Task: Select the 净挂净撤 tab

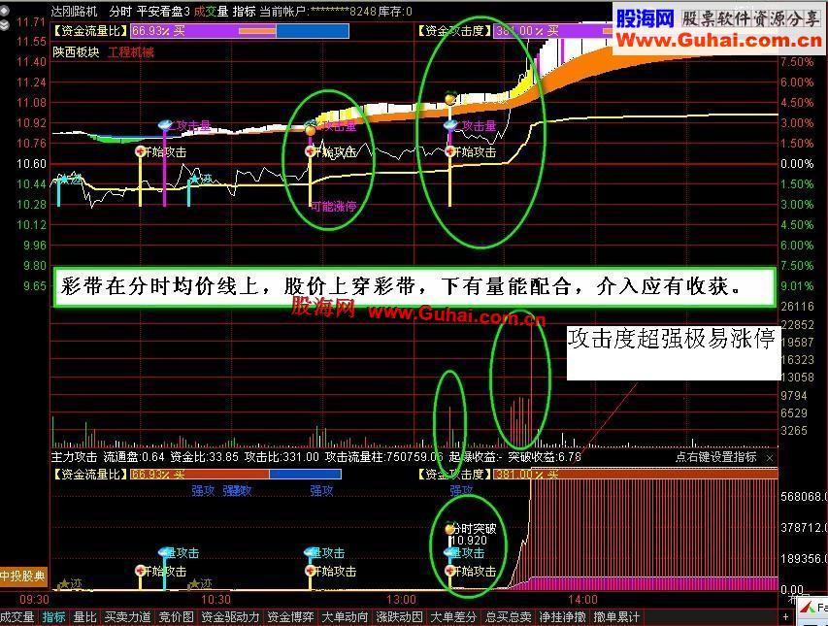Action: click(x=562, y=617)
